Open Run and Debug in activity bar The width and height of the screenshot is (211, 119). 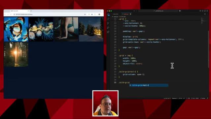click(x=108, y=28)
